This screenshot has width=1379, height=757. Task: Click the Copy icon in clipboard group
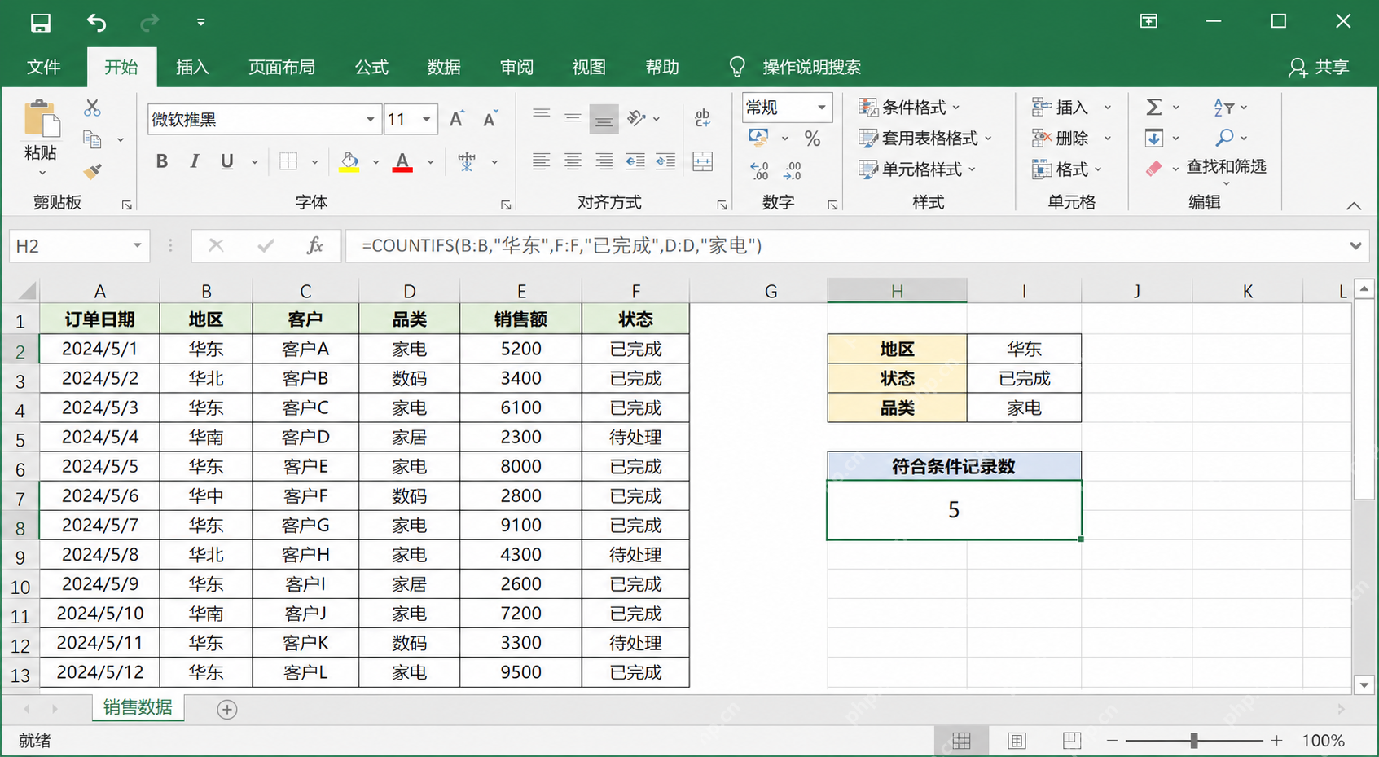point(92,139)
